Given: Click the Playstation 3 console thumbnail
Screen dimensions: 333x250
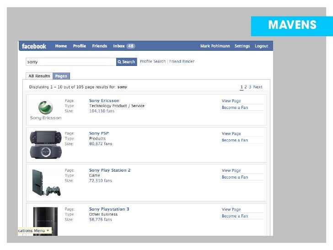Looking at the screenshot, I should point(45,221).
